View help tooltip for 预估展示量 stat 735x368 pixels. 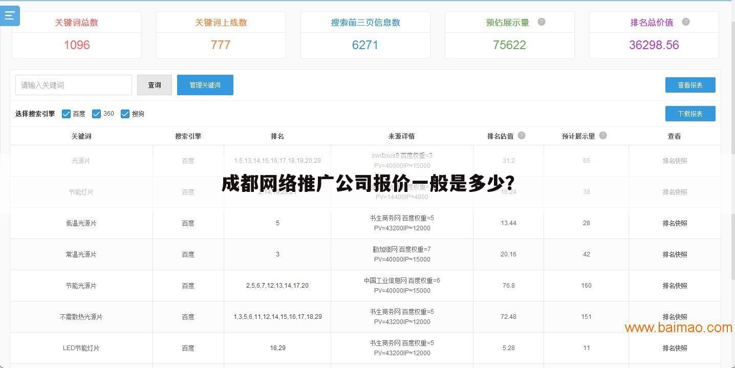click(x=541, y=22)
